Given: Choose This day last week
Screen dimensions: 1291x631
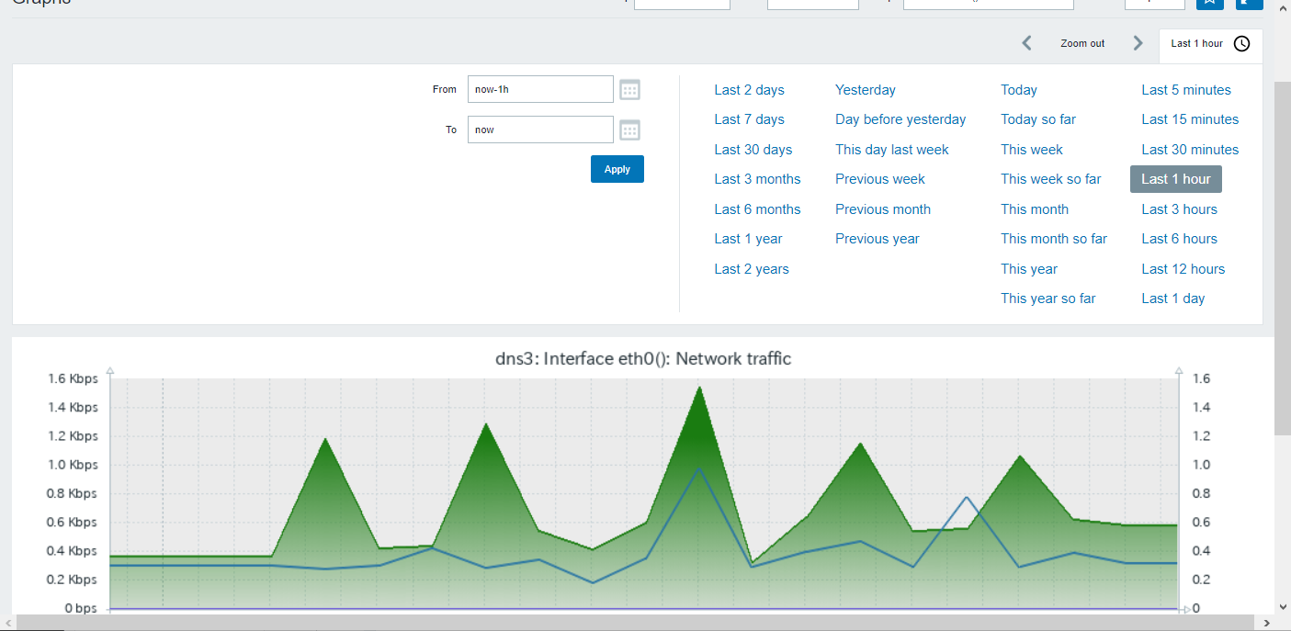Looking at the screenshot, I should 891,150.
